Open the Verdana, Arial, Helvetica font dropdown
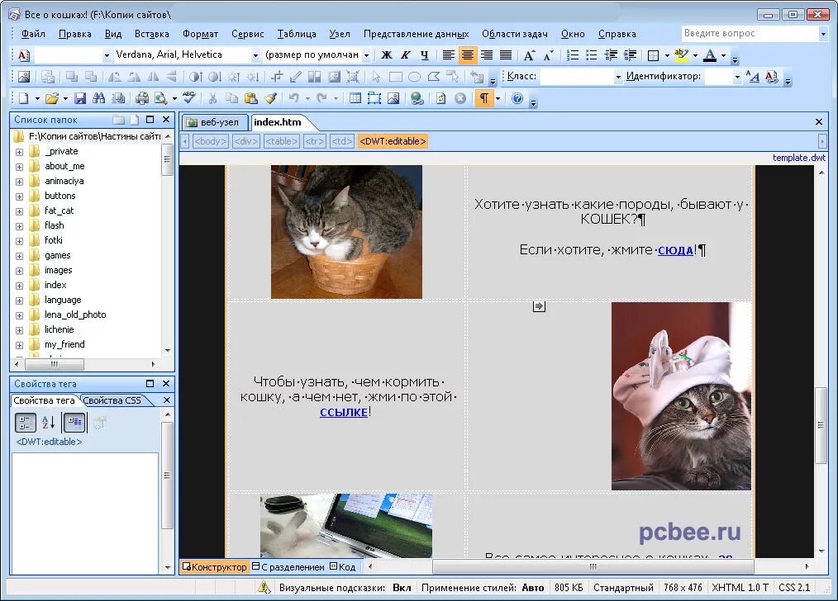The image size is (838, 601). click(255, 55)
